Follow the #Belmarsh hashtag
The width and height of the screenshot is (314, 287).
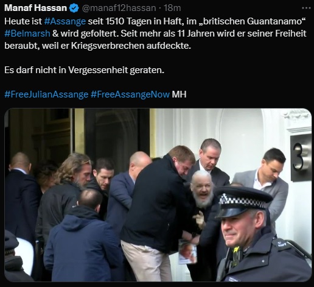tap(27, 34)
